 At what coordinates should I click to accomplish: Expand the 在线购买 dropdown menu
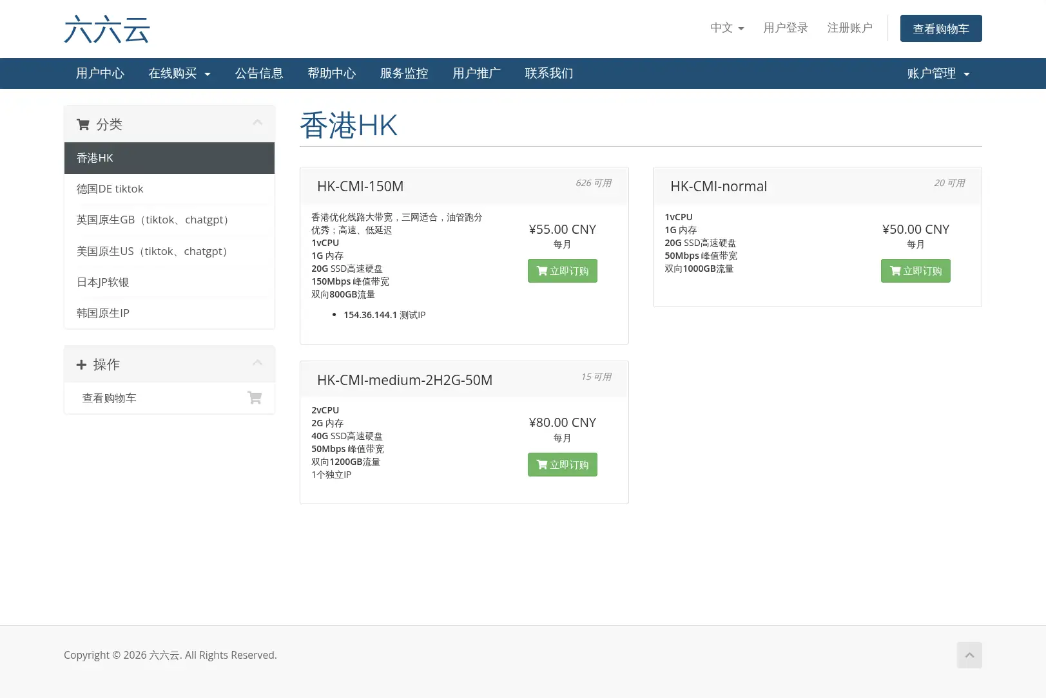pos(180,73)
